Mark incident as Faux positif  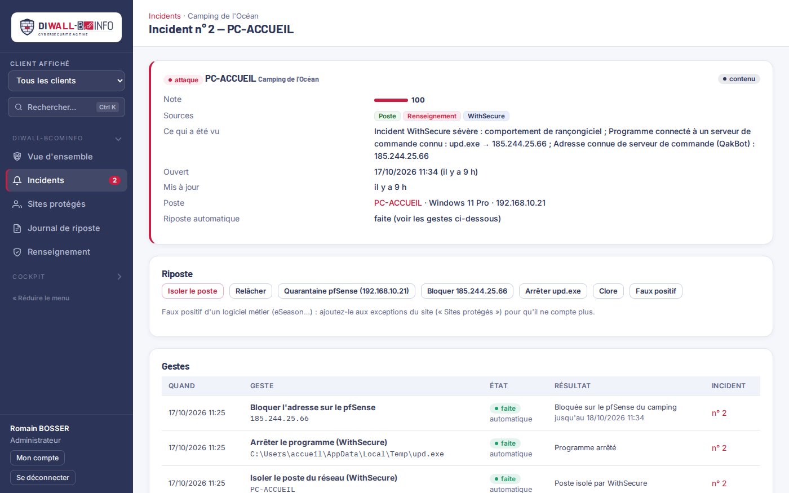[x=656, y=291]
